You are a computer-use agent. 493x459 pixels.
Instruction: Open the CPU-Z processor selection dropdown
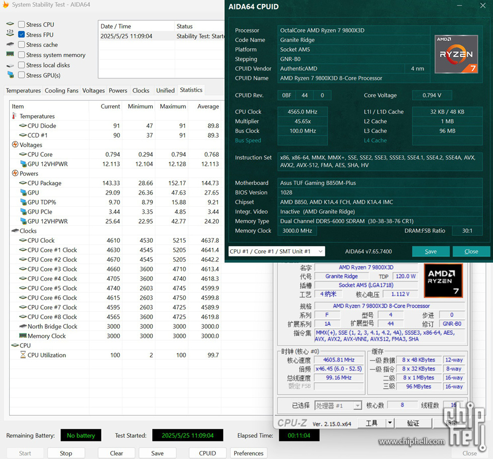(x=338, y=406)
